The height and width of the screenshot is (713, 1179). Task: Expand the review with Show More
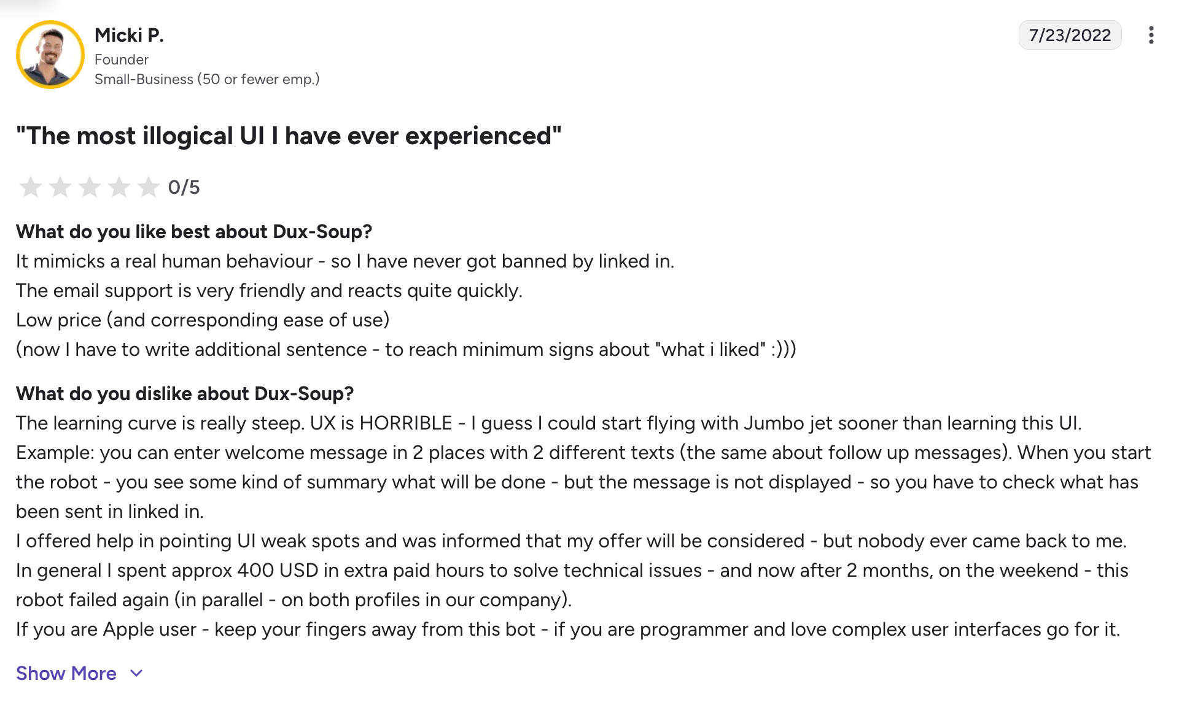66,673
